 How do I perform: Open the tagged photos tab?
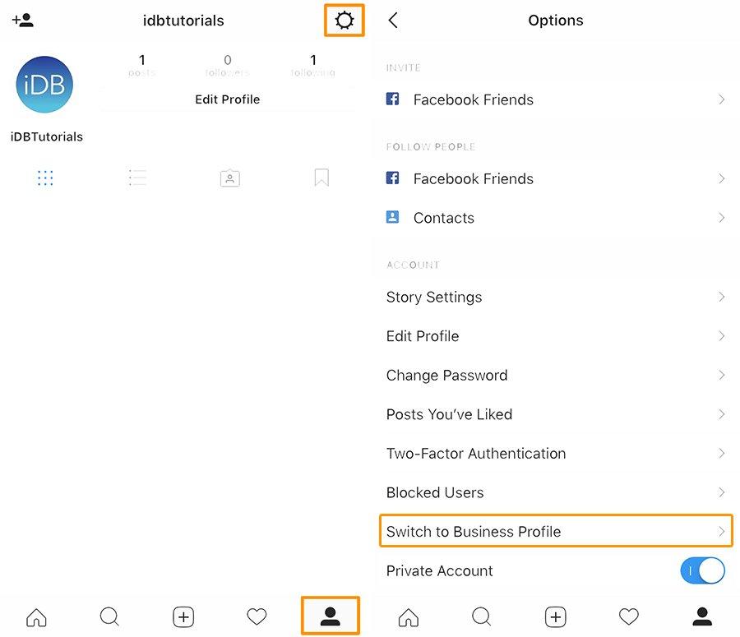click(229, 178)
